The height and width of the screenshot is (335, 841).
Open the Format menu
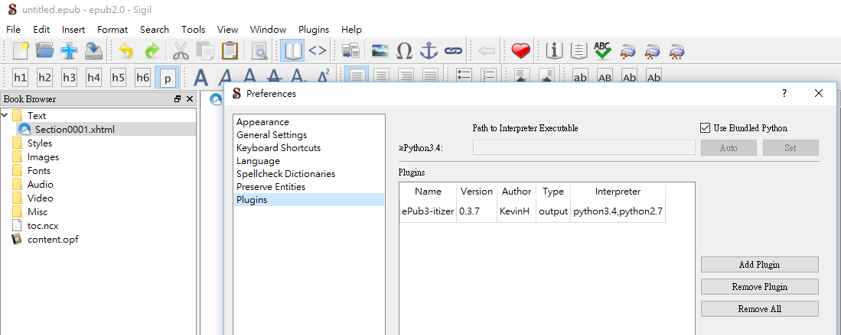click(112, 30)
